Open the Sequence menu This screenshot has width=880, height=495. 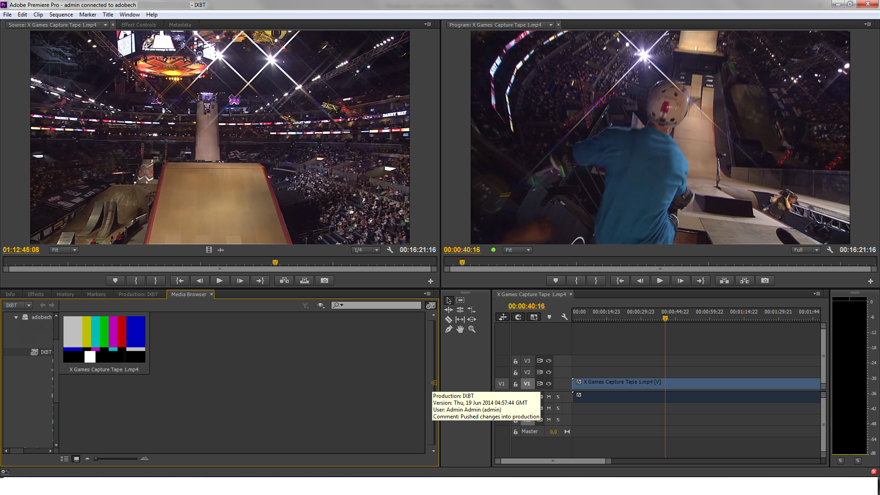[61, 15]
